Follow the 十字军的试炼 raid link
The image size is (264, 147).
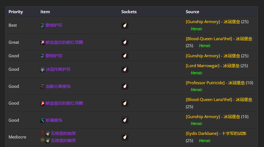click(x=234, y=134)
